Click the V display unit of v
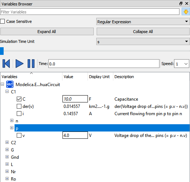The width and height of the screenshot is (190, 182). point(90,136)
